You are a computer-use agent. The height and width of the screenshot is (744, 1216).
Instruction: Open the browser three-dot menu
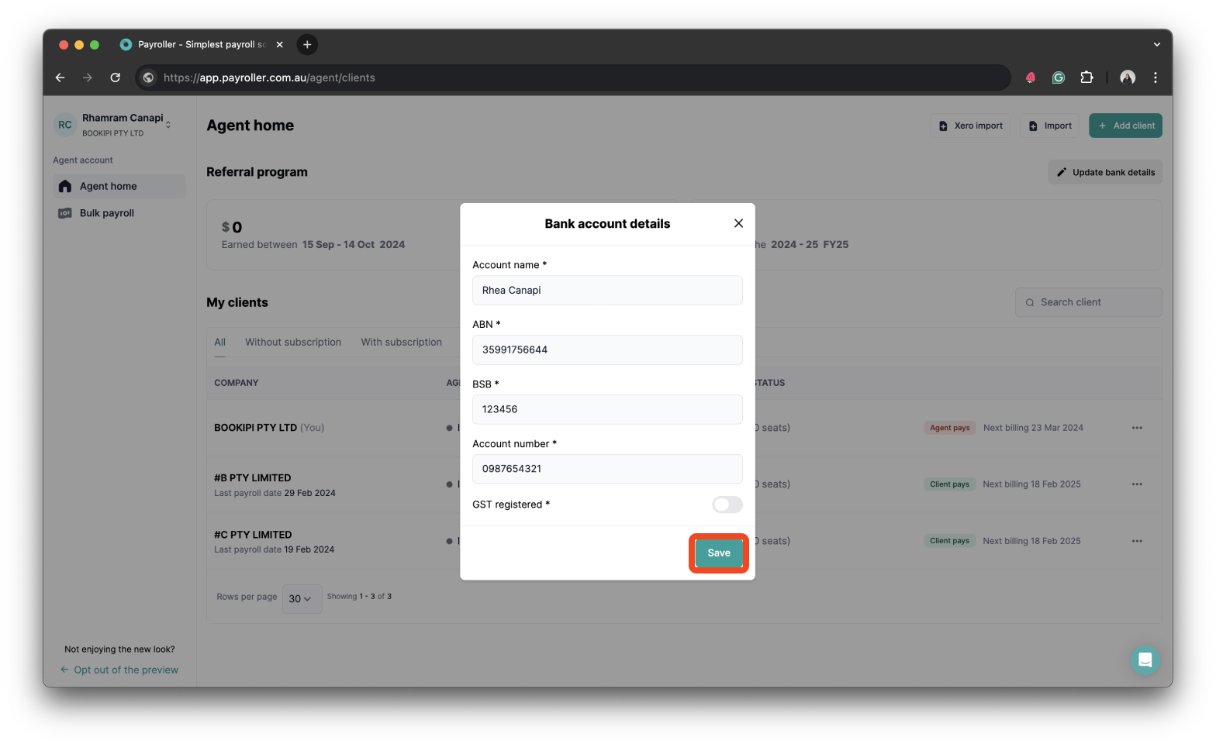(1155, 77)
